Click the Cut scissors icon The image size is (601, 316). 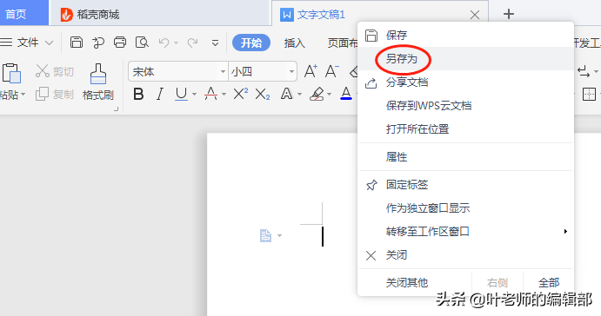coord(42,71)
